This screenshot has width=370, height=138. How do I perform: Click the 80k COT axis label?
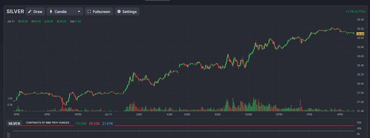click(359, 123)
